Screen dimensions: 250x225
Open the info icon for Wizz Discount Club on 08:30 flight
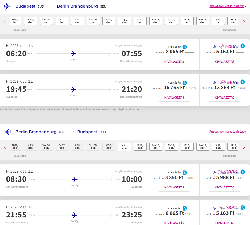(x=214, y=172)
